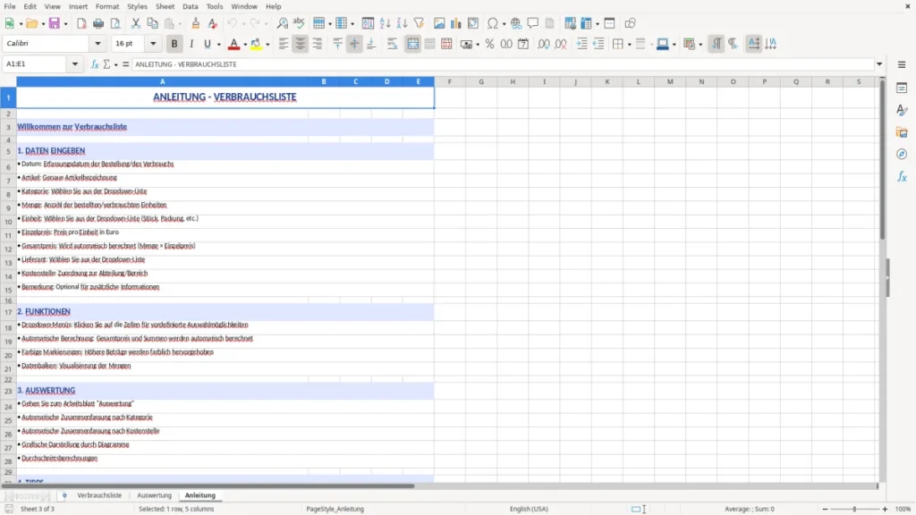916x515 pixels.
Task: Open the Sheet menu
Action: coord(165,6)
